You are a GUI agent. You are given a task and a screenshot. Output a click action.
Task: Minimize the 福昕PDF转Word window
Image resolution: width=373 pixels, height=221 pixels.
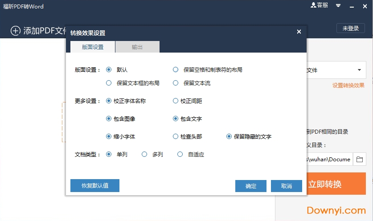click(352, 6)
